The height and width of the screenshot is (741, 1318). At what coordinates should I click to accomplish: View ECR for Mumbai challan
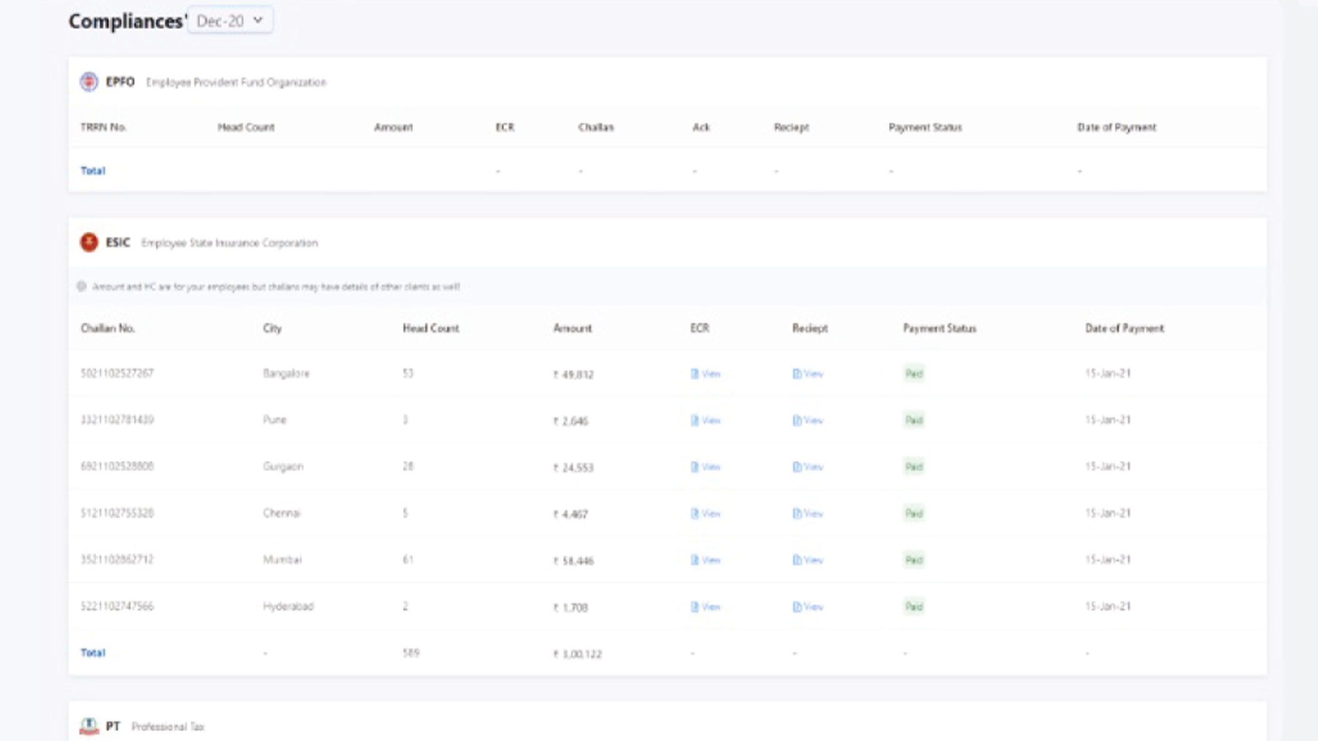coord(705,560)
